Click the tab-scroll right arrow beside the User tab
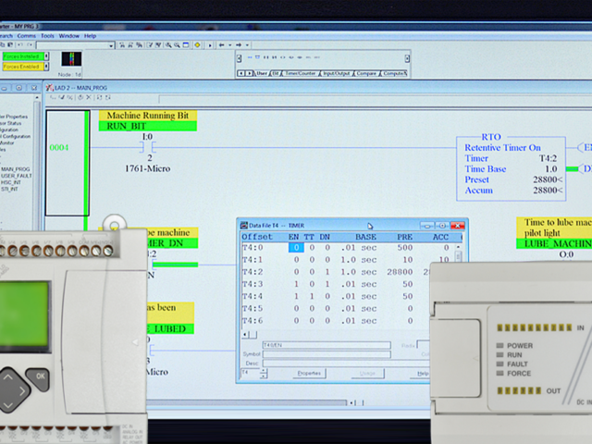 tap(250, 73)
